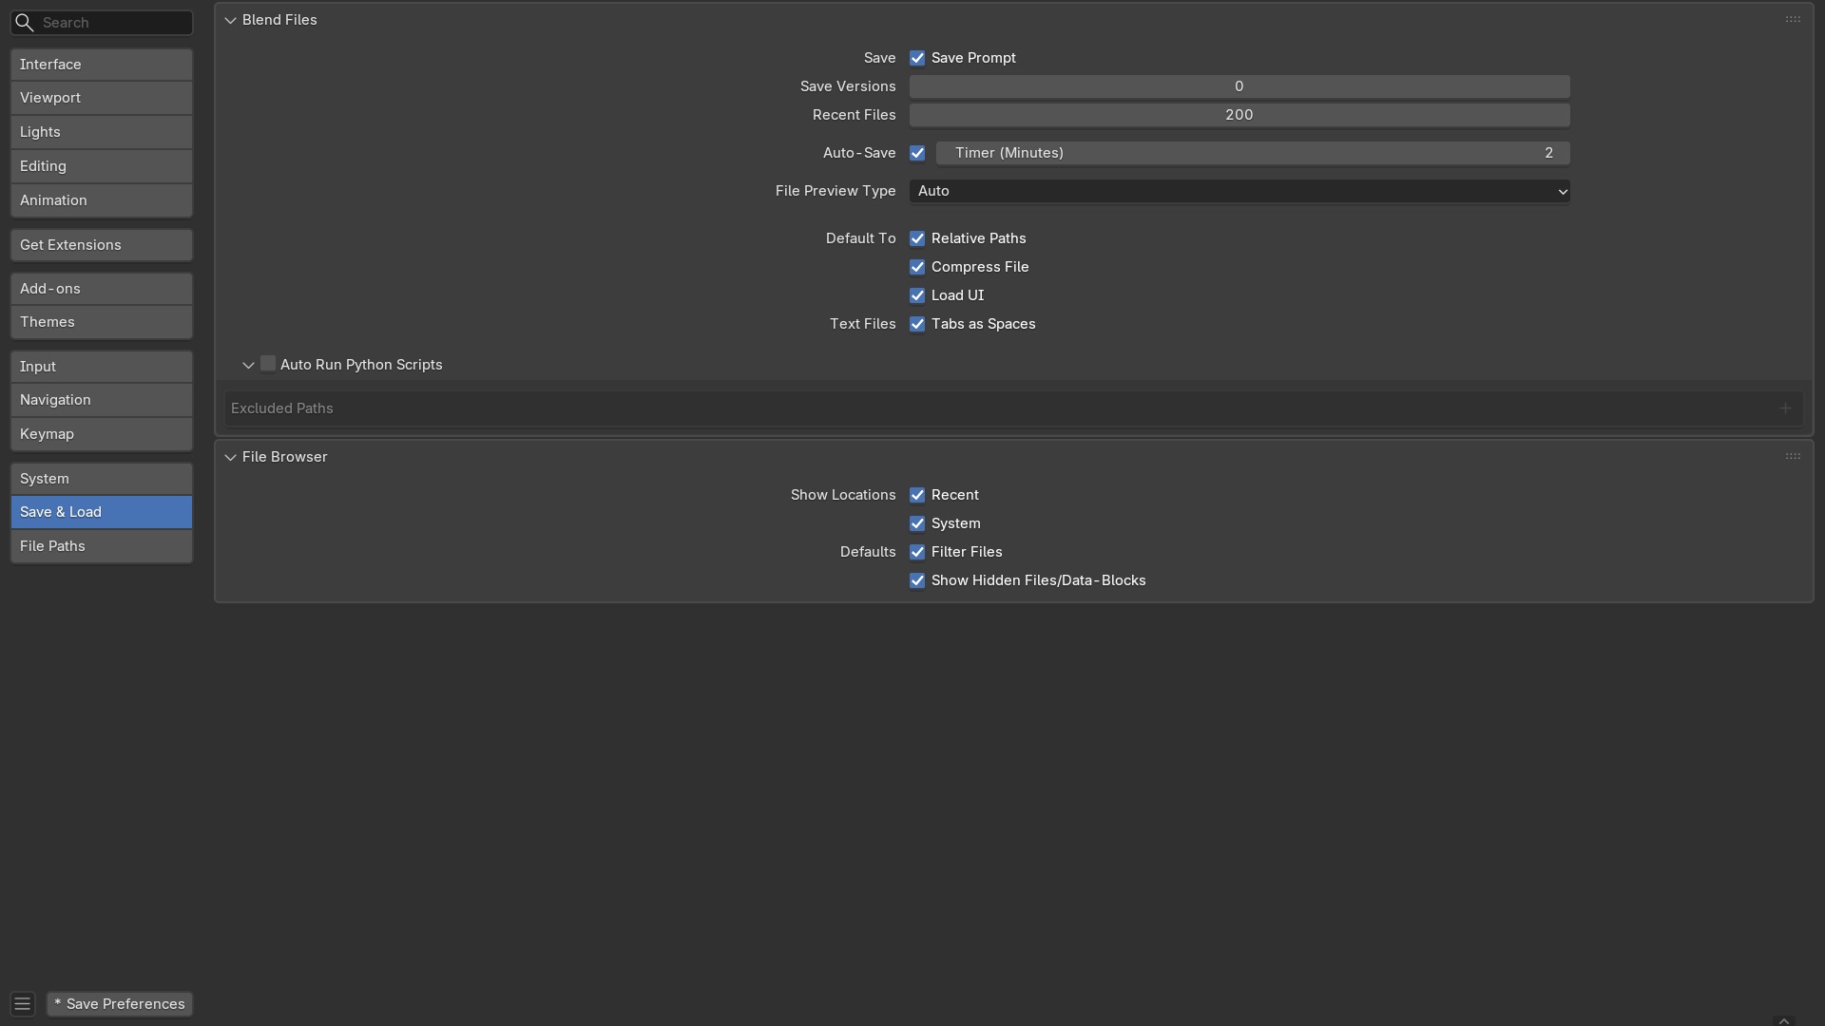
Task: Open the Interface preferences tab
Action: 102,65
